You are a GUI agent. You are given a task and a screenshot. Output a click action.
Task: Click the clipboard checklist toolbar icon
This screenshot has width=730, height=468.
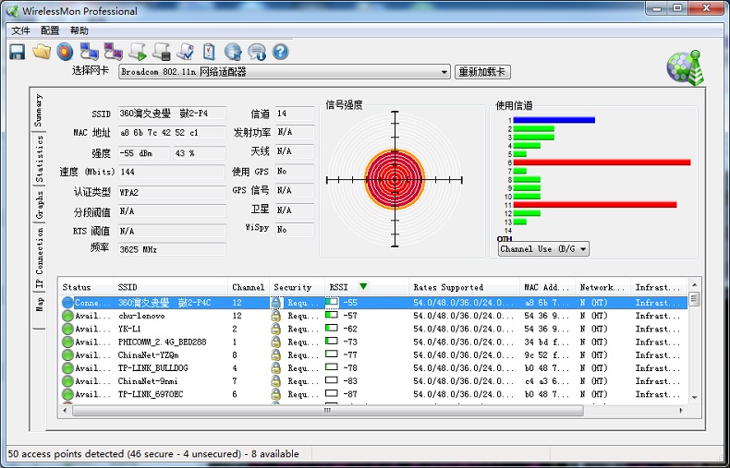(x=209, y=52)
